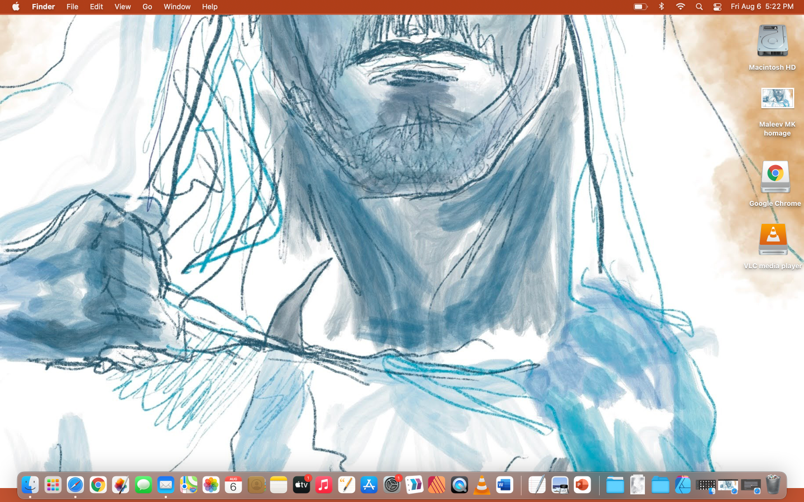Open Spotlight search from the menu bar
The width and height of the screenshot is (804, 502).
pos(699,7)
